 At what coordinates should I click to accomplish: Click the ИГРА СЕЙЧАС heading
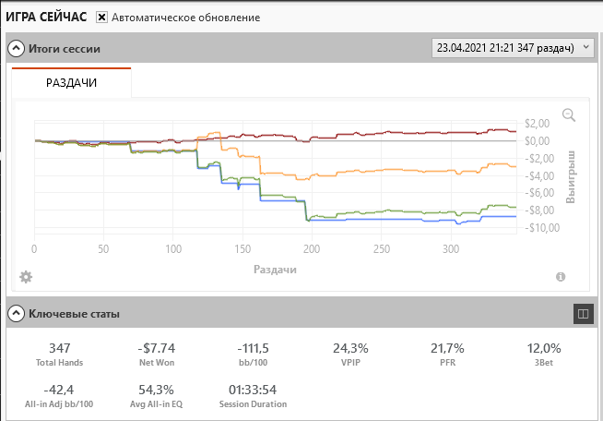(x=46, y=18)
